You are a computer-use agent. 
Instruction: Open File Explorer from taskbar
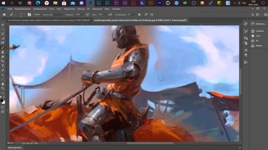pyautogui.click(x=55, y=3)
